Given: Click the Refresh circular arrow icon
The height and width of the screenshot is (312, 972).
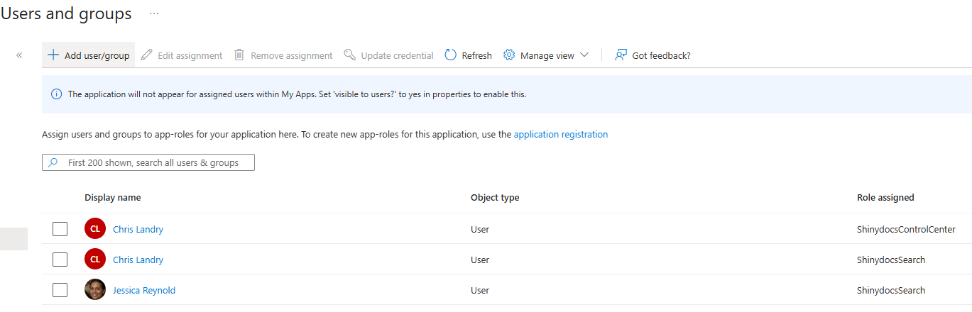Looking at the screenshot, I should pyautogui.click(x=450, y=55).
